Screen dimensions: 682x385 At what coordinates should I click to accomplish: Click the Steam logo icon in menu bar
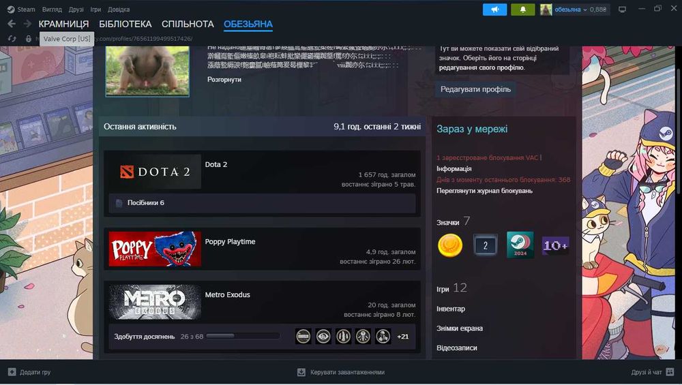11,9
